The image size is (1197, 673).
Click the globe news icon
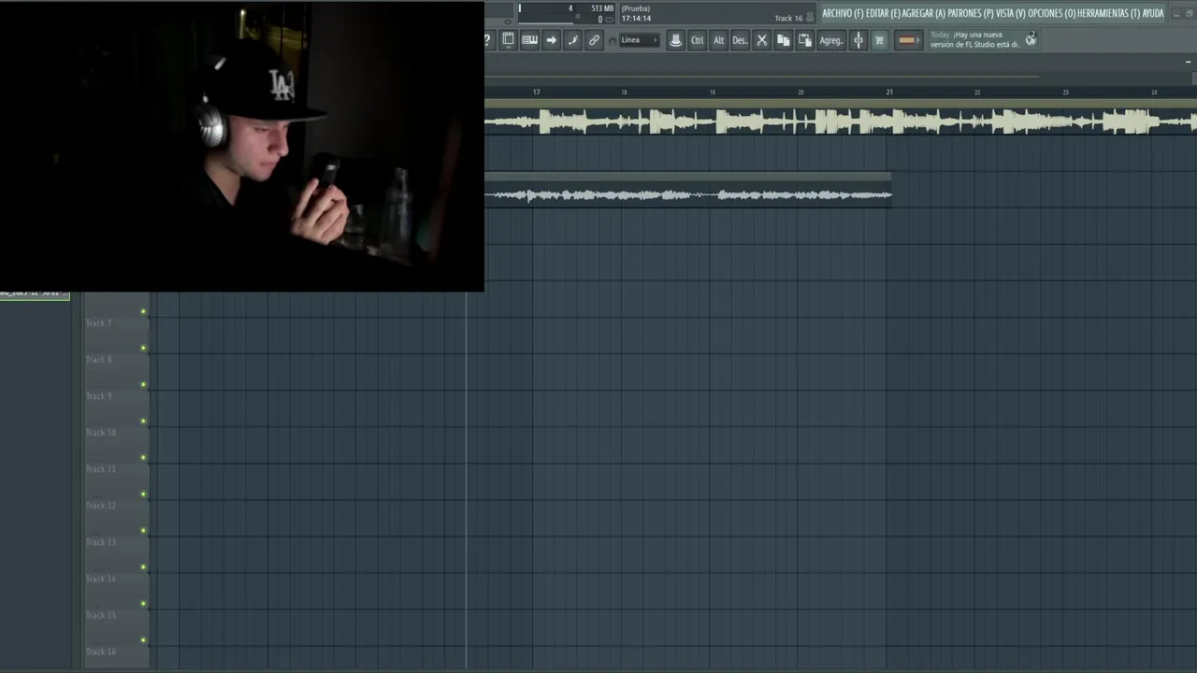[x=1031, y=39]
